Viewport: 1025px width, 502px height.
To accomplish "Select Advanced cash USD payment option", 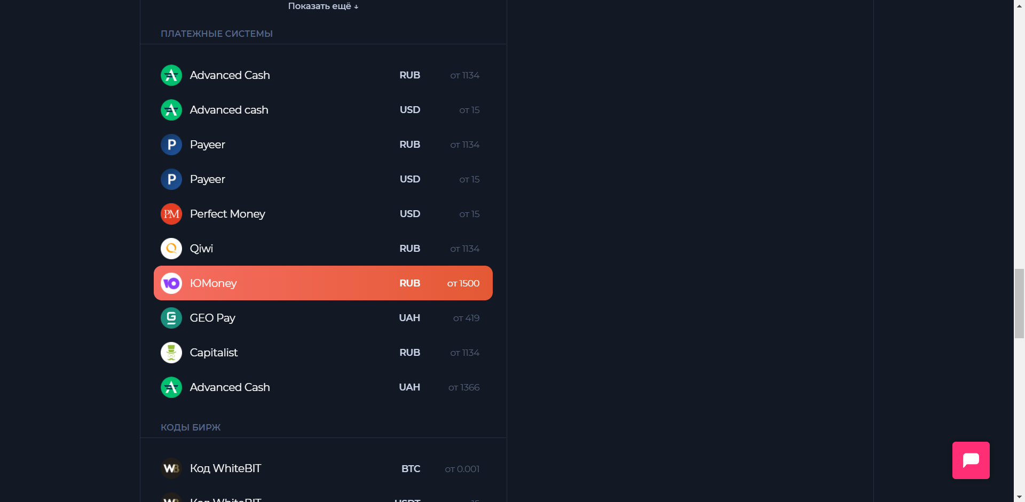I will point(323,110).
